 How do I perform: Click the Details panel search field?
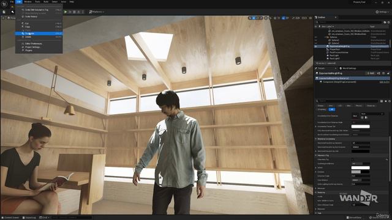[x=347, y=101]
